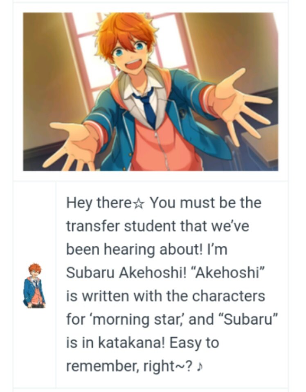Click the star symbol after "Hey there"
This screenshot has width=306, height=392.
pyautogui.click(x=138, y=203)
